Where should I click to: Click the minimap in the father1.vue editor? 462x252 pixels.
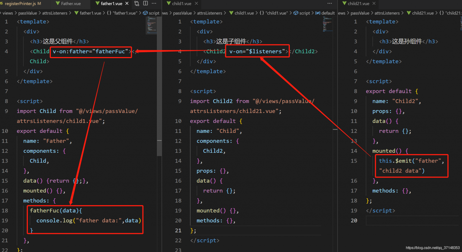(151, 25)
